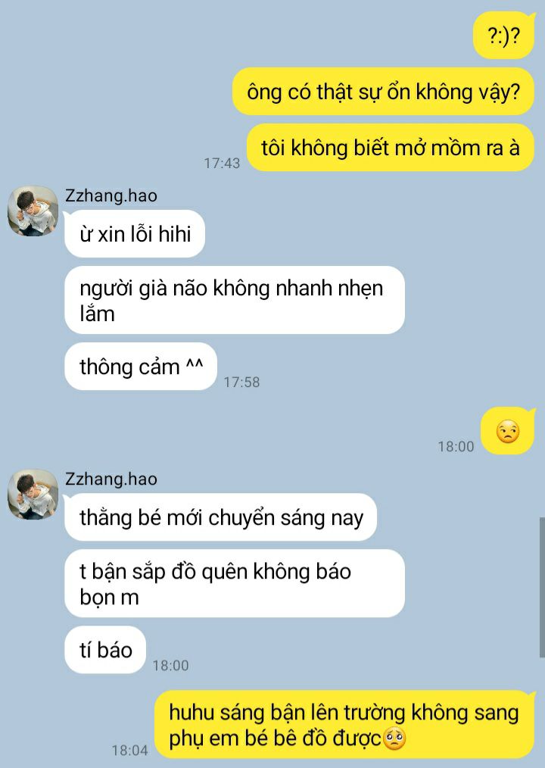Click the upper Zzhang.hao sender name

point(111,195)
